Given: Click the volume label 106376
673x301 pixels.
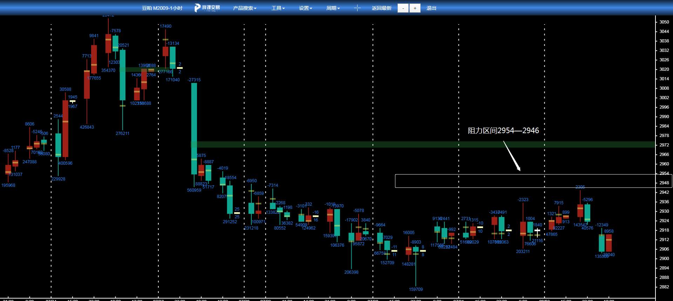Looking at the screenshot, I should [337, 245].
